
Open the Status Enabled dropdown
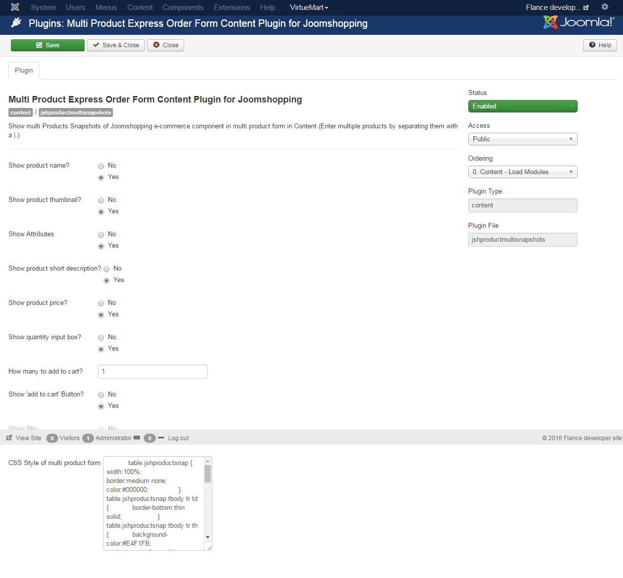pyautogui.click(x=522, y=106)
